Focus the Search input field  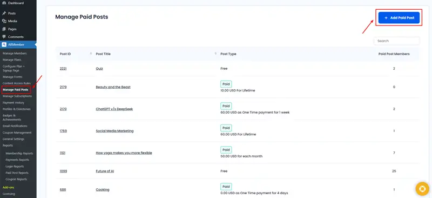[x=397, y=41]
